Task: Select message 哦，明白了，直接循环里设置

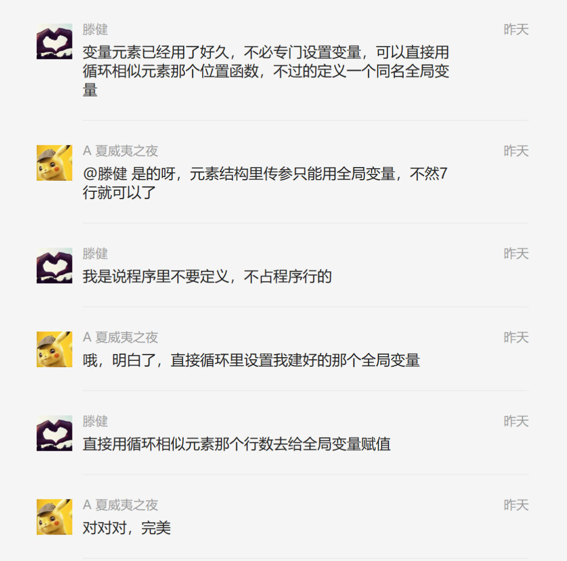Action: point(251,361)
